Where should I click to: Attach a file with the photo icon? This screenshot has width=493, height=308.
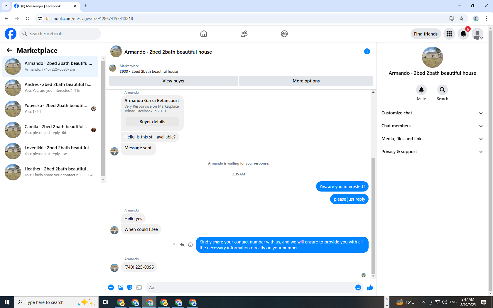(x=120, y=287)
